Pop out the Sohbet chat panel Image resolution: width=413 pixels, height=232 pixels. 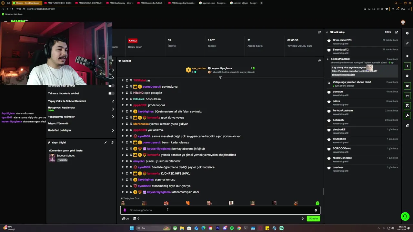(319, 61)
